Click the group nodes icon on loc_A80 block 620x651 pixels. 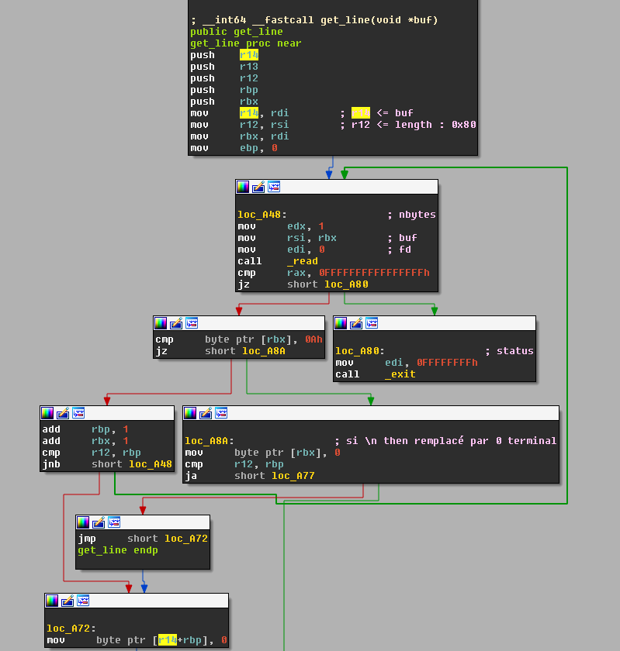(x=372, y=323)
